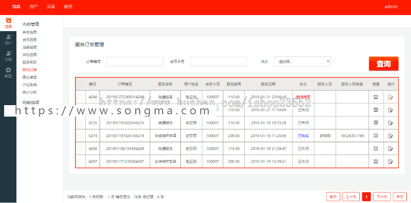411x203 pixels.
Task: Click order number 201901191026344276
Action: point(125,123)
